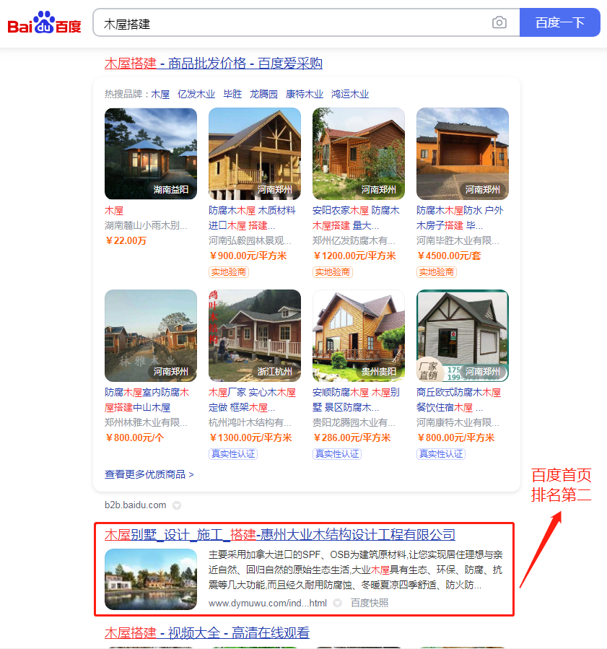Open thumbnail for ¥4500.00元/套 wooden house

point(462,154)
